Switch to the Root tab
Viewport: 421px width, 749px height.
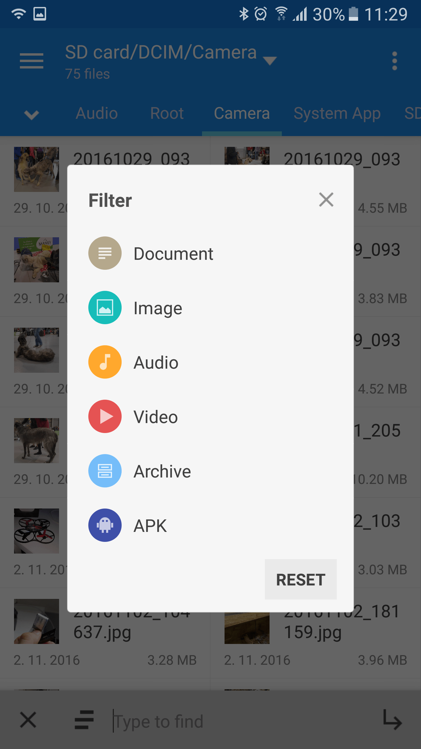point(167,113)
